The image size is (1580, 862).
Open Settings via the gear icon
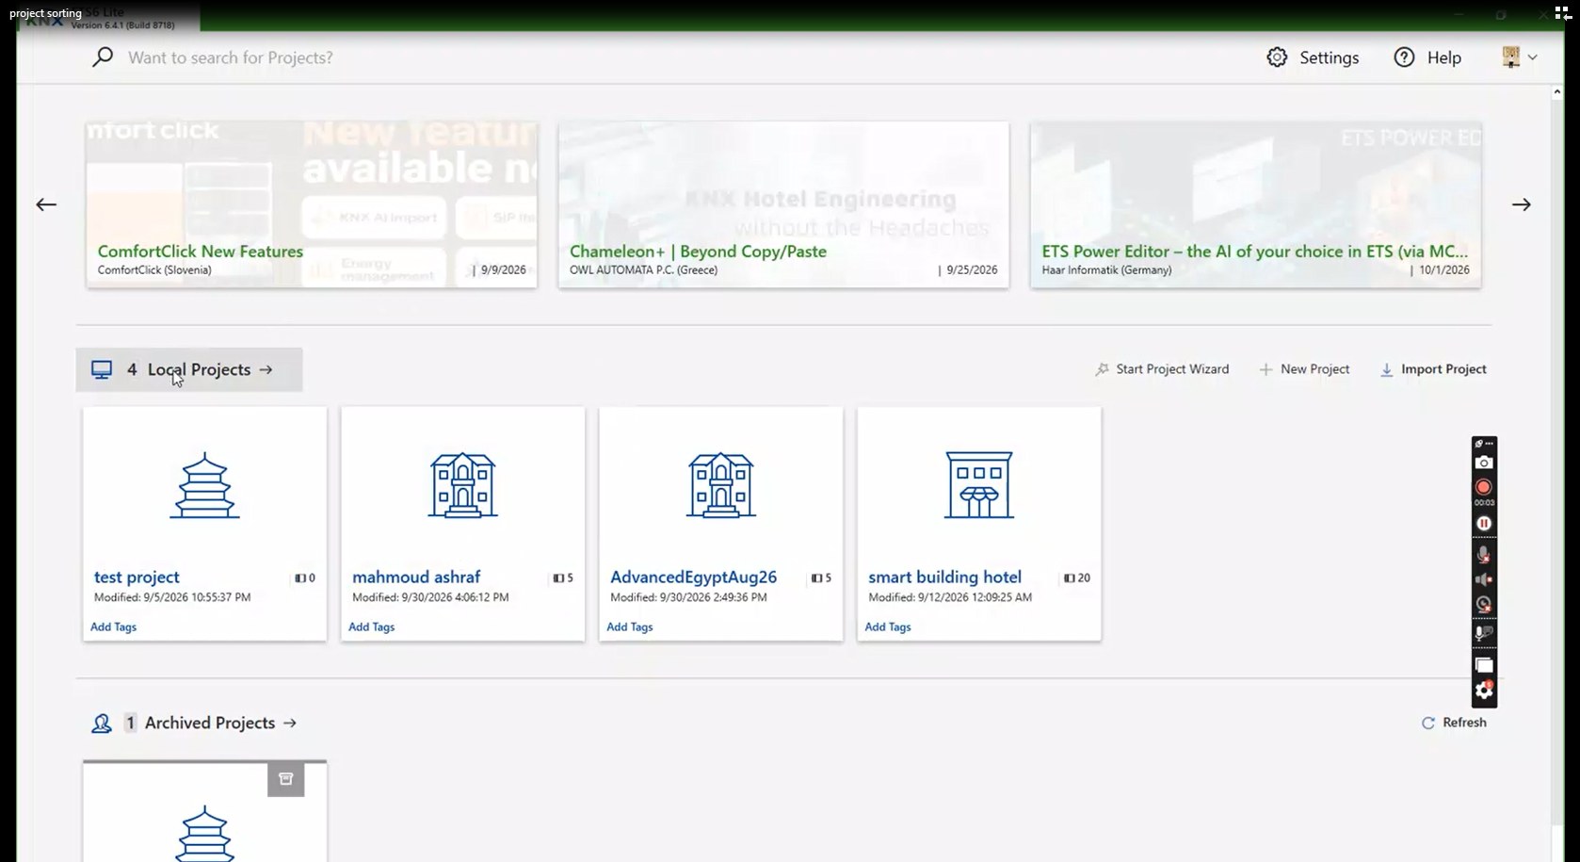coord(1277,57)
